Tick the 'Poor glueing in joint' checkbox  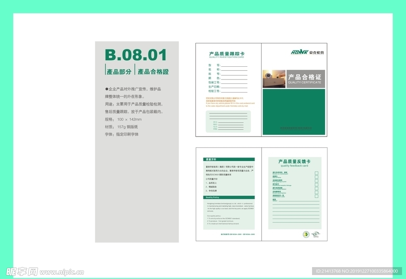[x=316, y=181]
